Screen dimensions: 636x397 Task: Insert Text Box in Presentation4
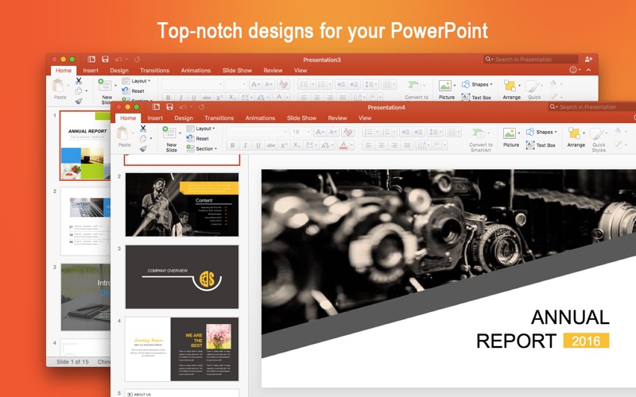(541, 145)
